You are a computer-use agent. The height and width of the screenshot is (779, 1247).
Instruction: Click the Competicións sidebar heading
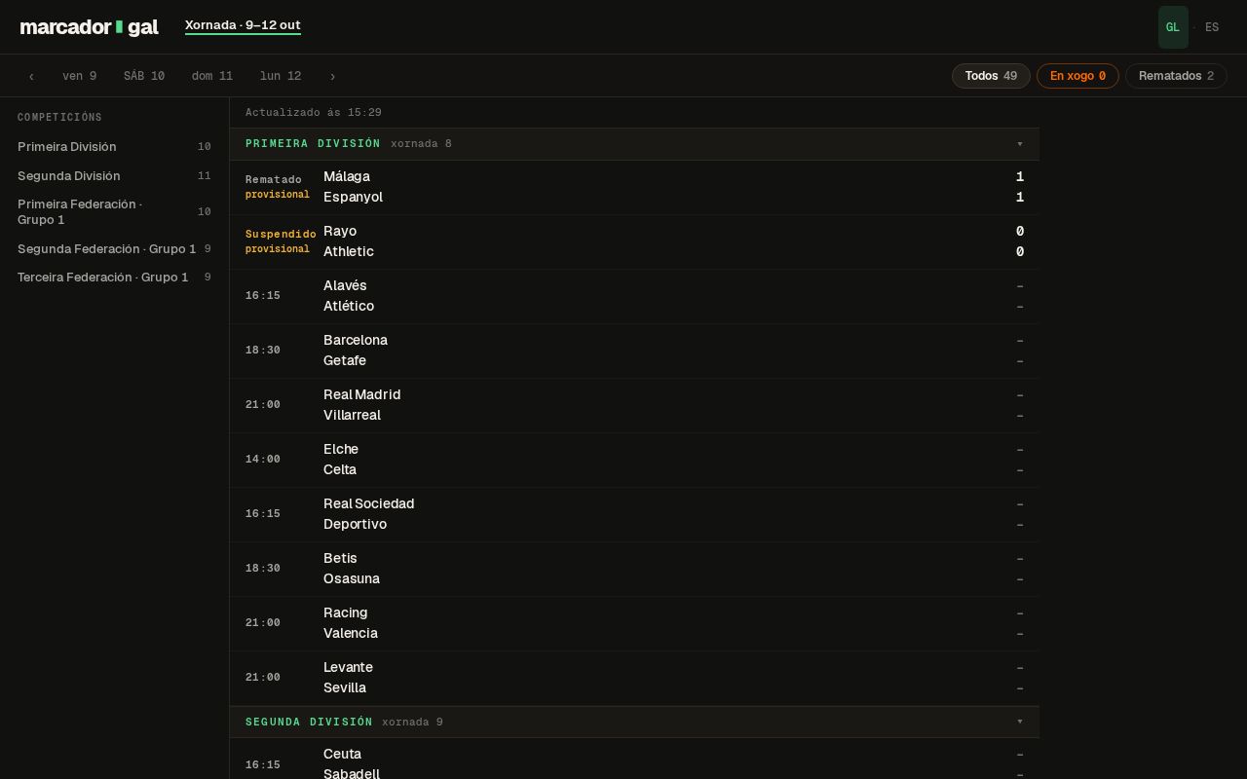point(59,117)
